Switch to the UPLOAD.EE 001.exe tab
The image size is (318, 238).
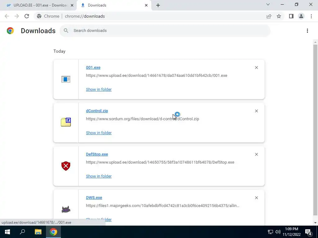click(38, 5)
